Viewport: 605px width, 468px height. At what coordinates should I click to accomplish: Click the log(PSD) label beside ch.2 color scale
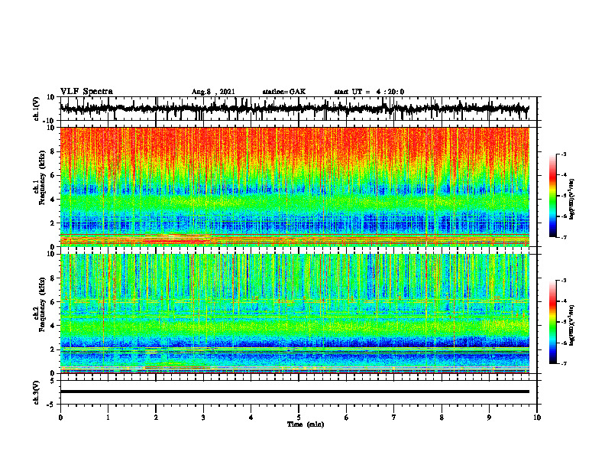(572, 325)
